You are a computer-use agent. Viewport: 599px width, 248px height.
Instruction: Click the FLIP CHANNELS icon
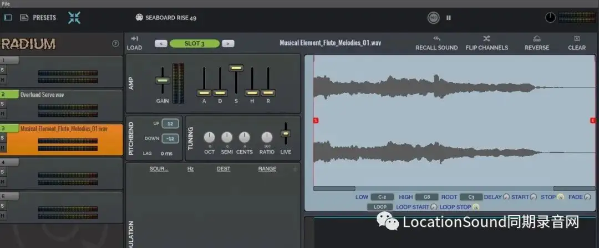pyautogui.click(x=486, y=39)
